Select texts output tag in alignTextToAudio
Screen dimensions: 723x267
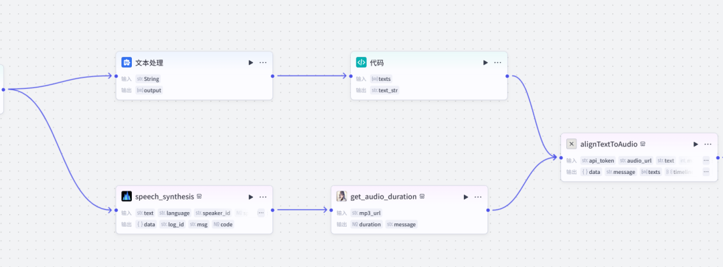tap(651, 171)
